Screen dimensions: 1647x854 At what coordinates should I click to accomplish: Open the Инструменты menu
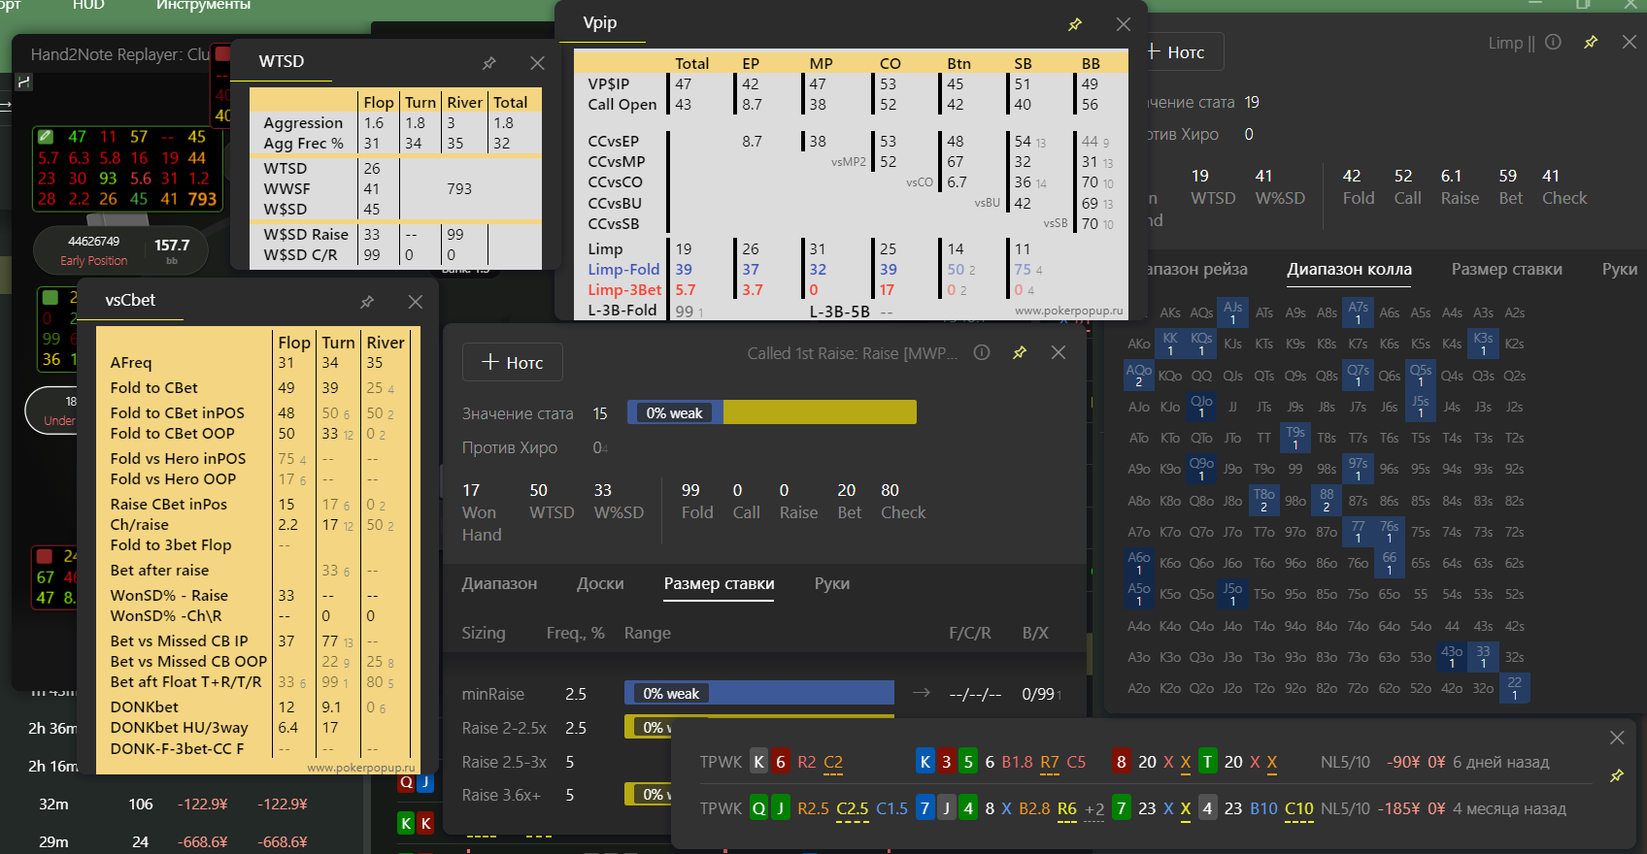(x=203, y=5)
